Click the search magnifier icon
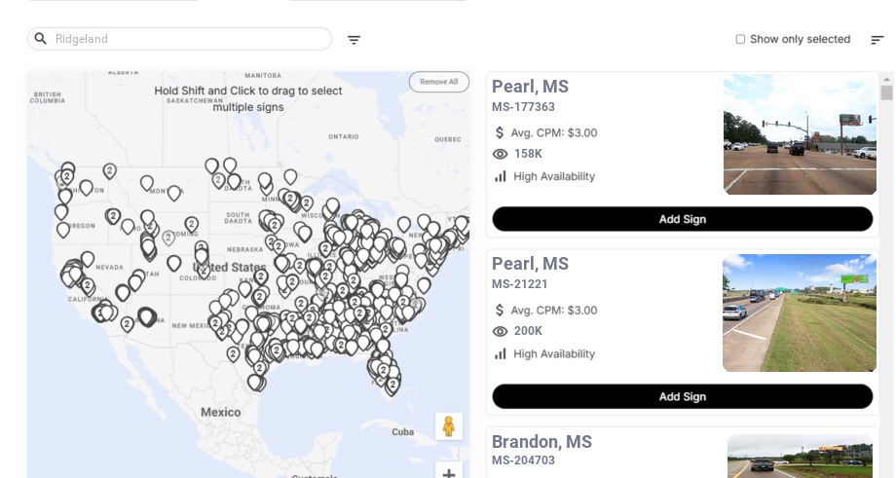This screenshot has width=896, height=478. pyautogui.click(x=41, y=39)
